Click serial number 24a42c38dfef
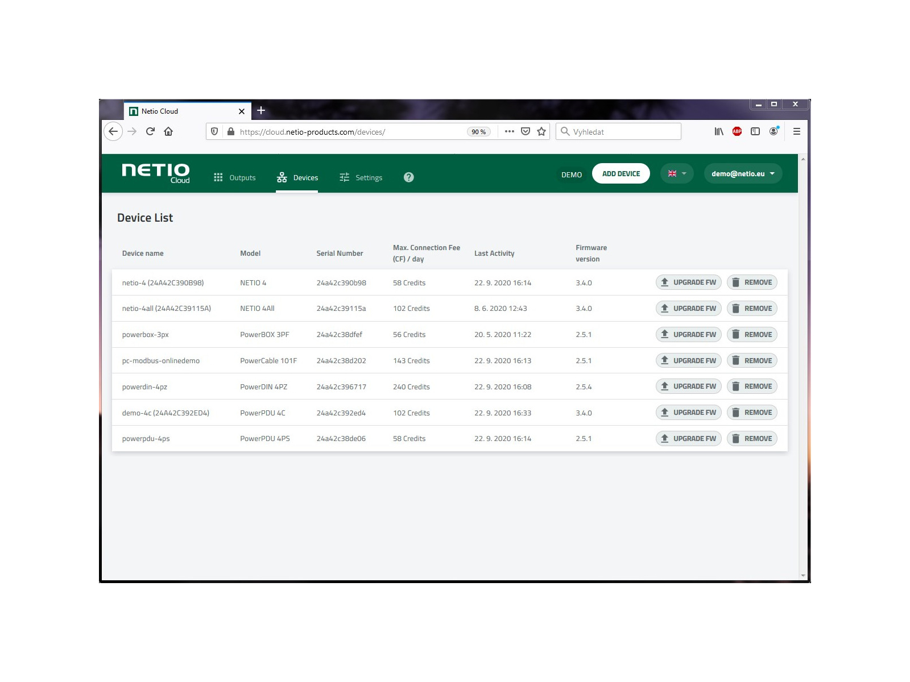The image size is (910, 682). coord(340,335)
